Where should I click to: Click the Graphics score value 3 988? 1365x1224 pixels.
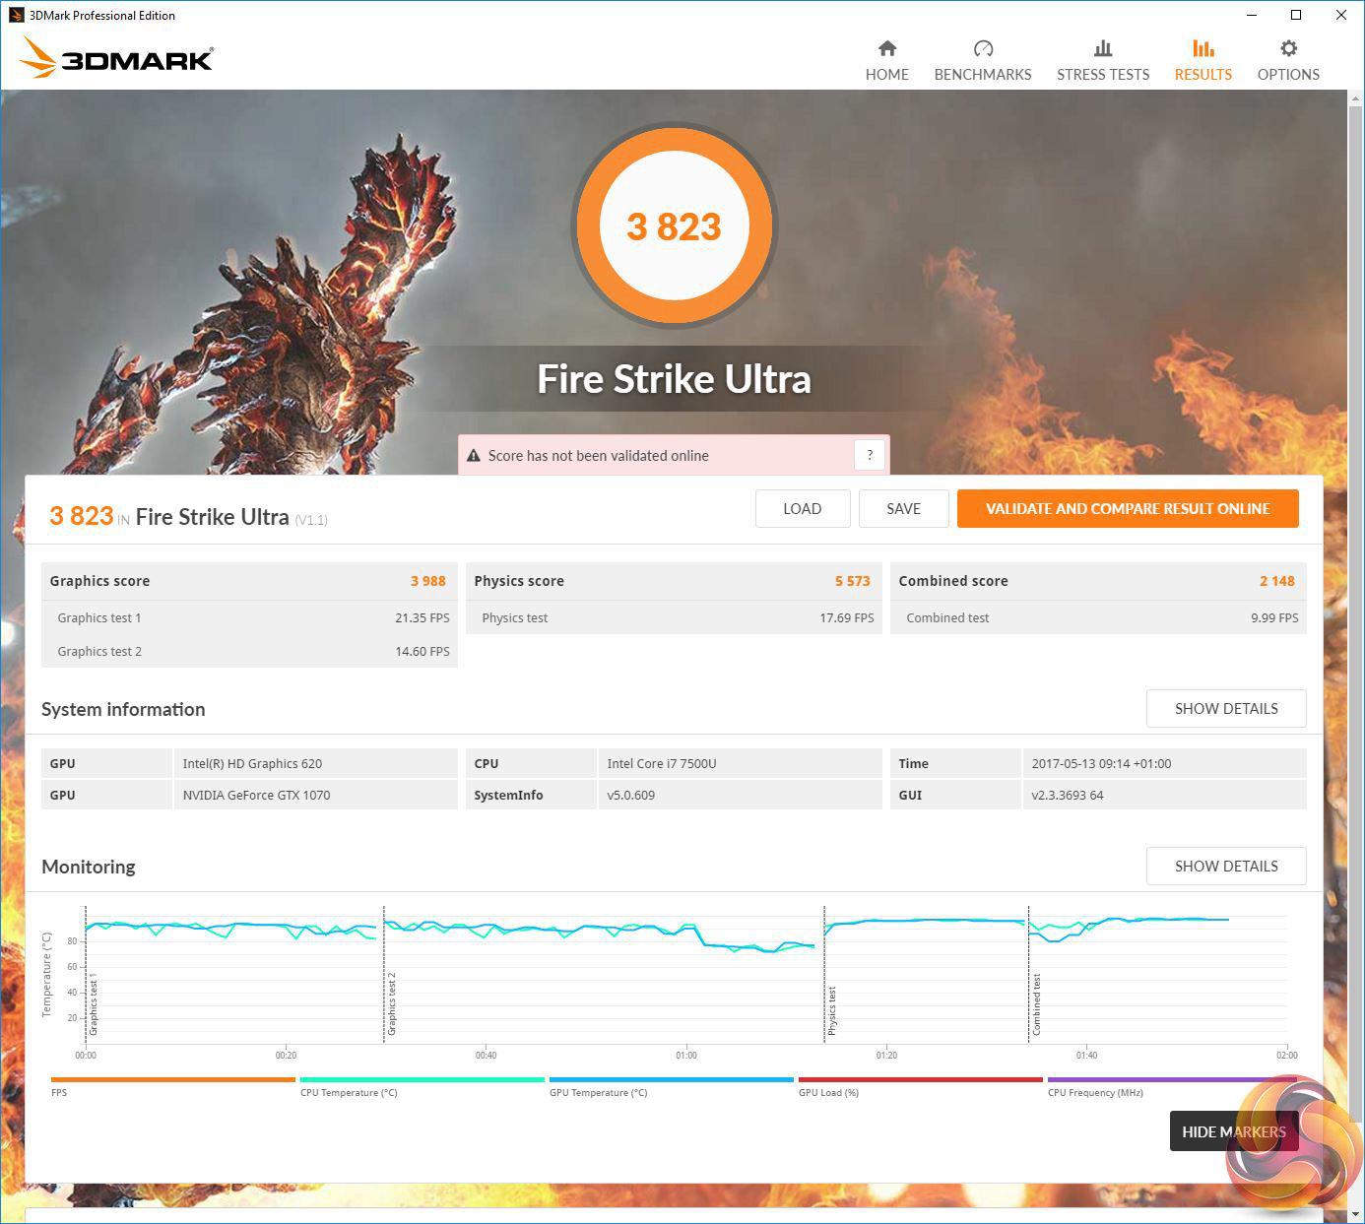coord(428,581)
